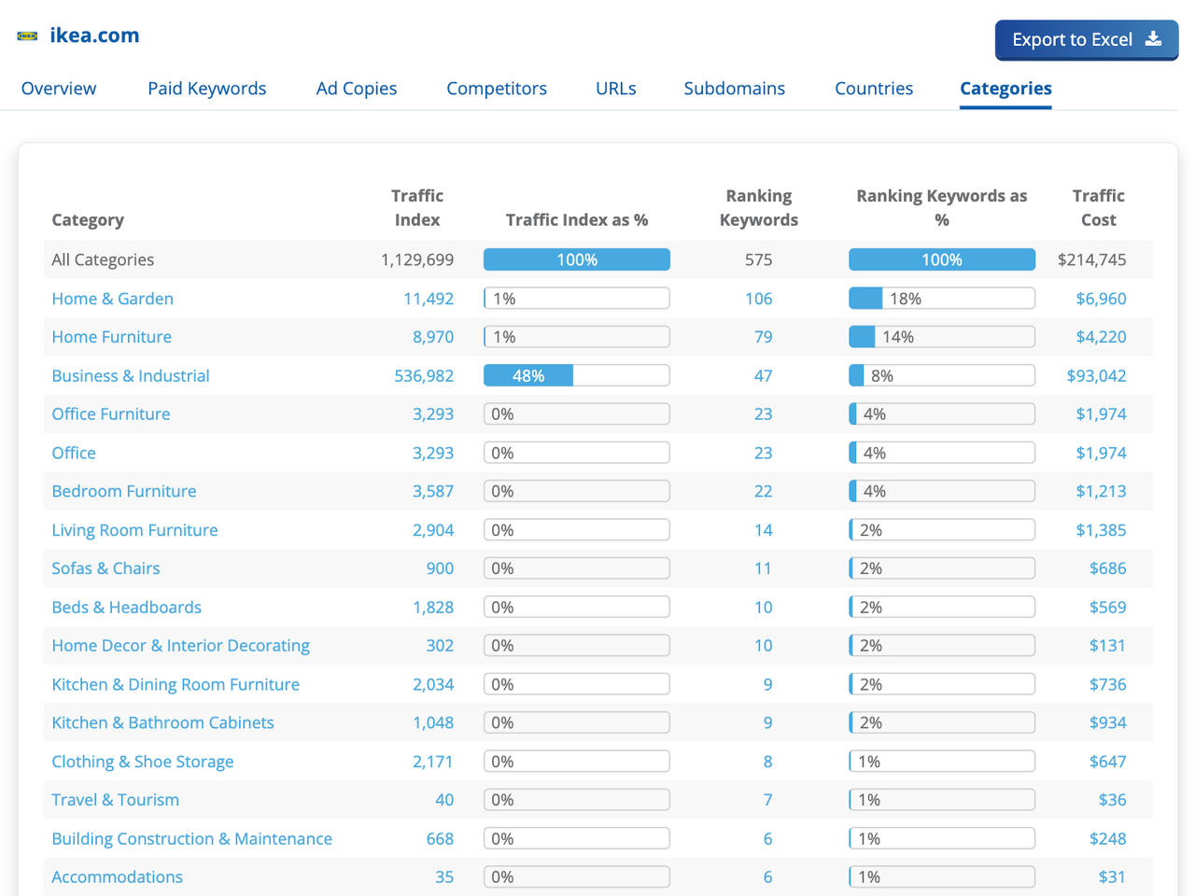Viewport: 1195px width, 896px height.
Task: Click the IKEA favicon logo
Action: tap(27, 36)
